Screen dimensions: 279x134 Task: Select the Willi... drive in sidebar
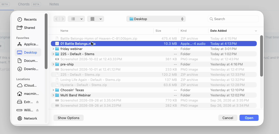pyautogui.click(x=25, y=110)
